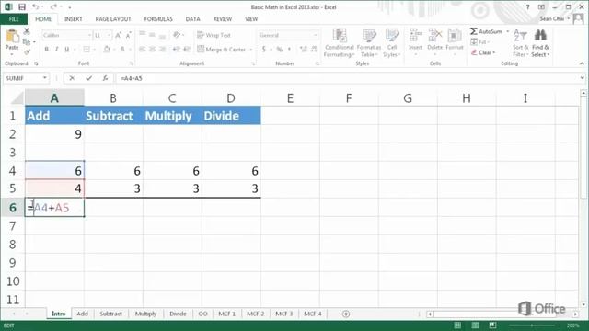Expand the Name Box dropdown arrow
Viewport: 589px width, 331px height.
pos(45,78)
